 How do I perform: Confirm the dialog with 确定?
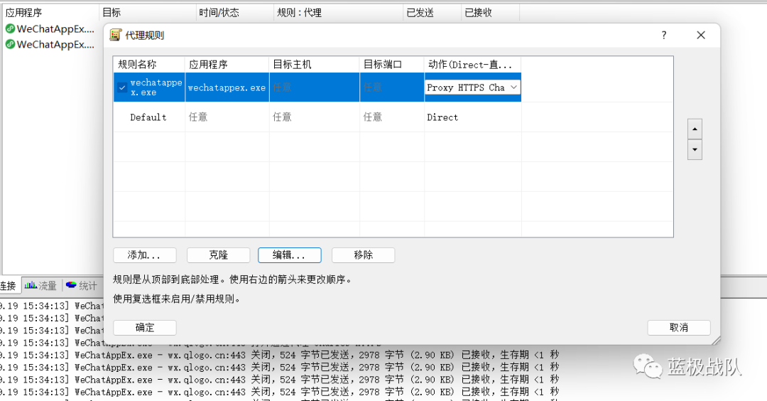(x=144, y=328)
